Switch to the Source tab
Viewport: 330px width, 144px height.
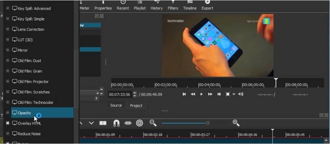click(x=116, y=105)
